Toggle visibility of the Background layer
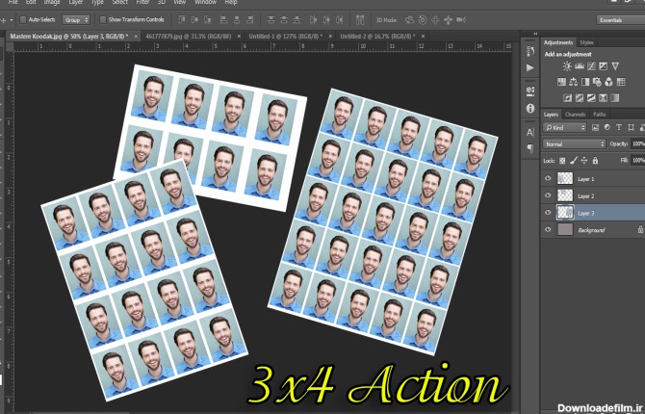This screenshot has height=414, width=645. [549, 230]
